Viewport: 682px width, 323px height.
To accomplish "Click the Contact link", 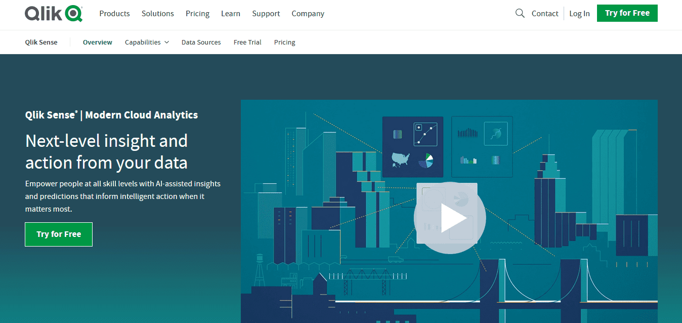I will tap(545, 14).
